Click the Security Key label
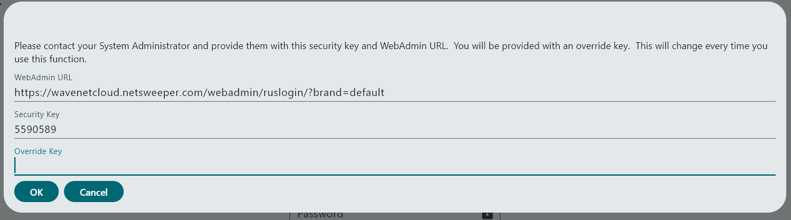 pyautogui.click(x=37, y=114)
